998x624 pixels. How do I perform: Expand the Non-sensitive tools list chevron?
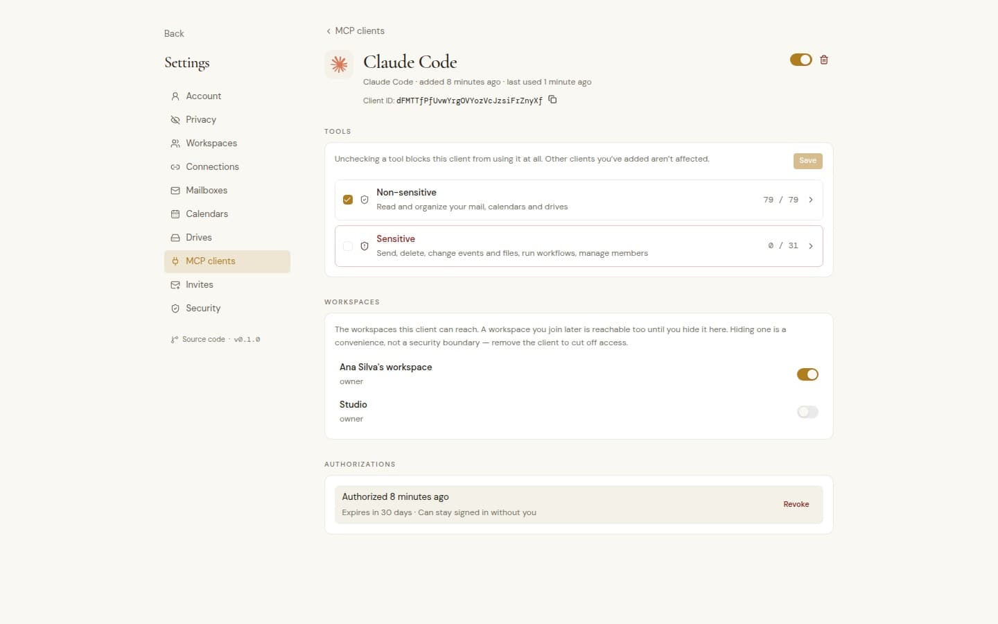click(811, 200)
